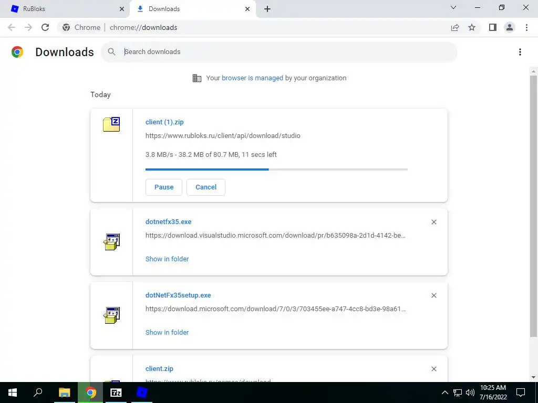Click the taskbar clock showing 10:25 AM

tap(493, 393)
